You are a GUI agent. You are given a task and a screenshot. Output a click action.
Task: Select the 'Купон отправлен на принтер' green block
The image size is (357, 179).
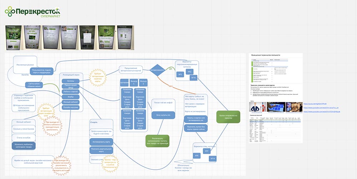tap(228, 118)
